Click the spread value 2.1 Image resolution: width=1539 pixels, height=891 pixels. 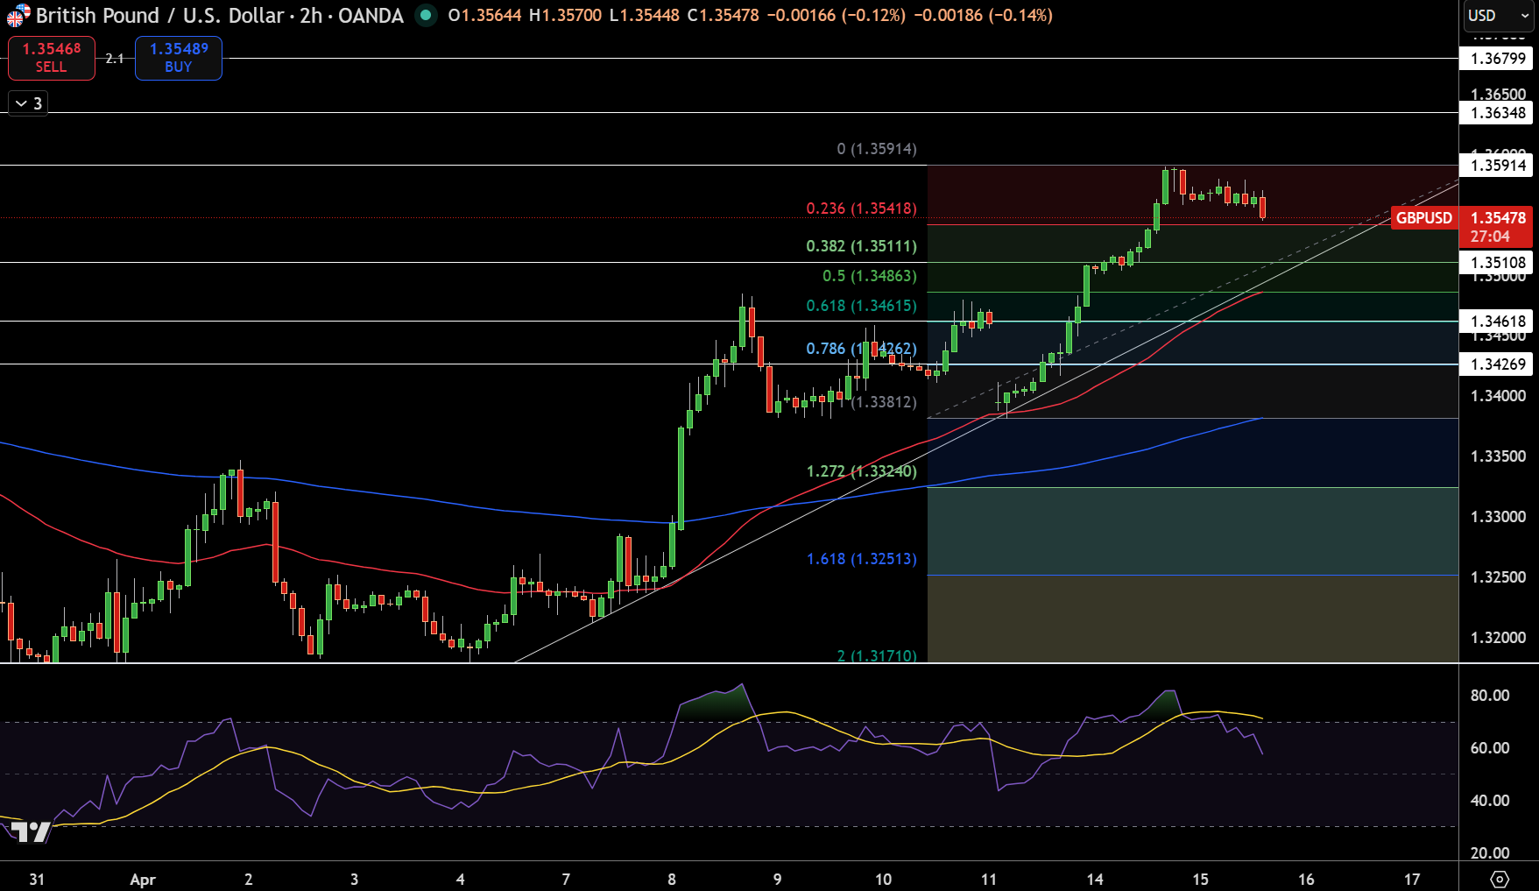point(115,59)
